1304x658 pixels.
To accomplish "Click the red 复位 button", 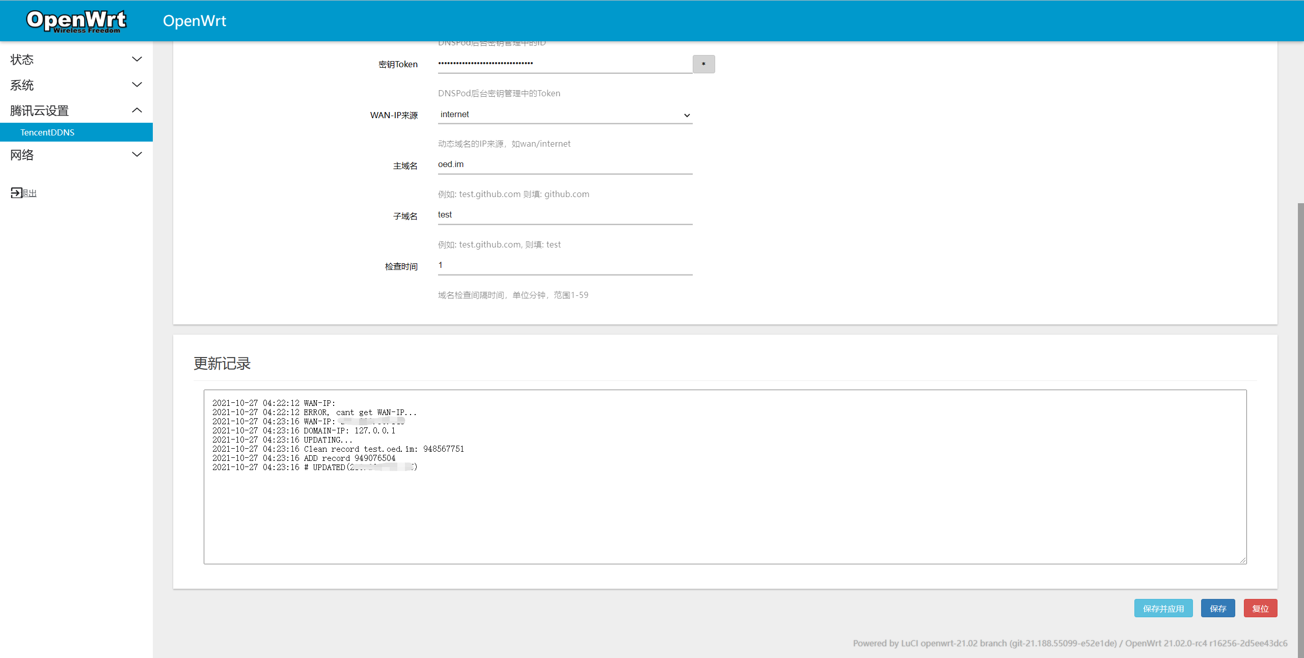I will tap(1260, 608).
